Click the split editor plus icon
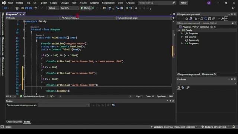 pos(174,18)
